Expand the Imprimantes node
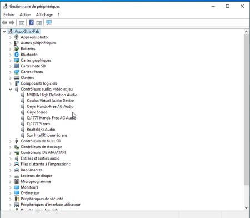 pos(11,170)
